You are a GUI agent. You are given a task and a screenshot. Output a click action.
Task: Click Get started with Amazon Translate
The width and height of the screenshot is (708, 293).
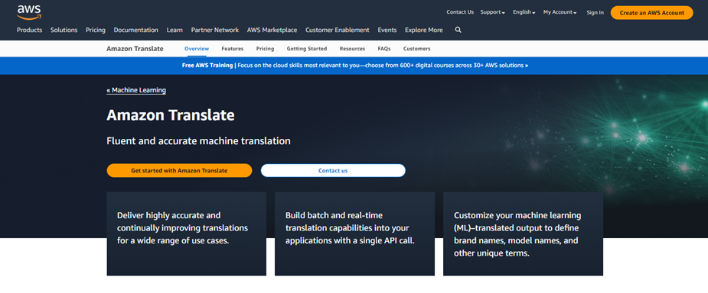[179, 171]
